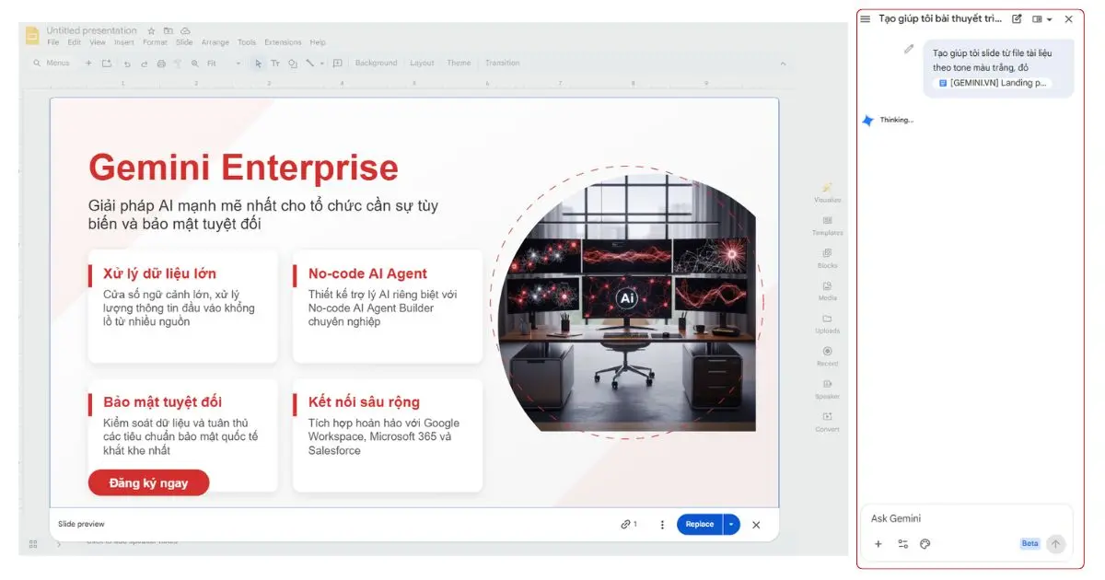Open the grid view icon at bottom left
The image size is (1105, 580).
point(33,544)
